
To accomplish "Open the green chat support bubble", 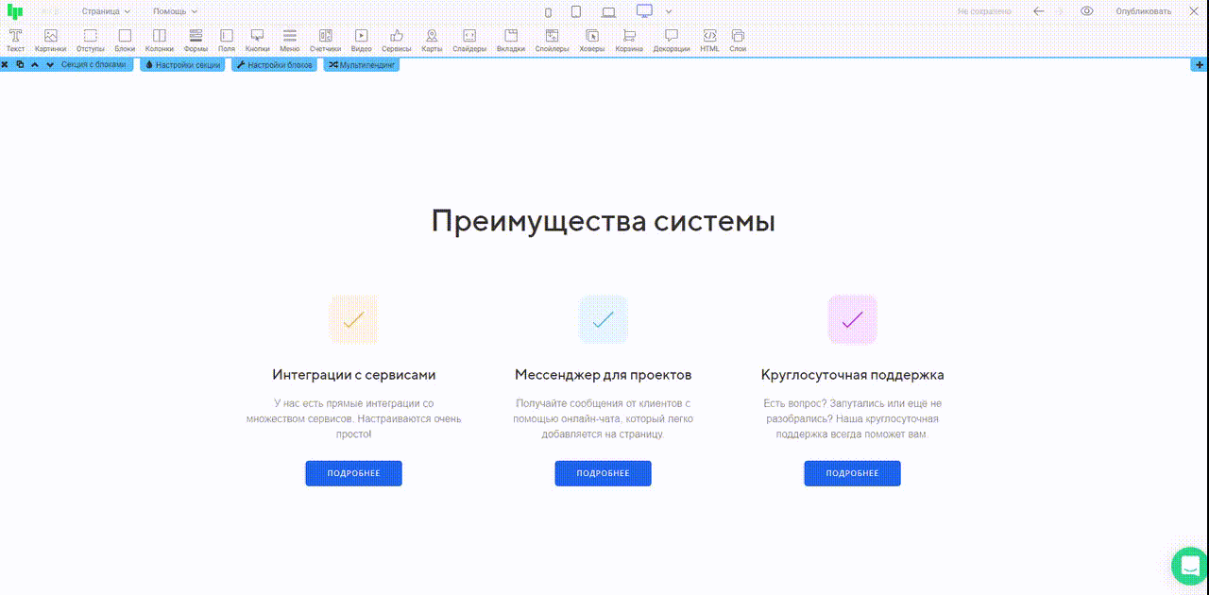I will [1188, 566].
